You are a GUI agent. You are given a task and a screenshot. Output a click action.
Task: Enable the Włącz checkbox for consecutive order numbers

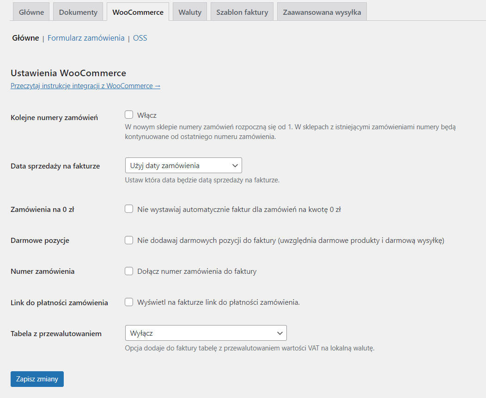(x=129, y=115)
